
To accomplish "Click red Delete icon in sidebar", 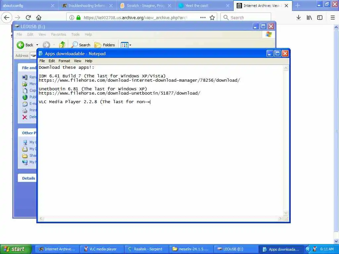I will (25, 117).
